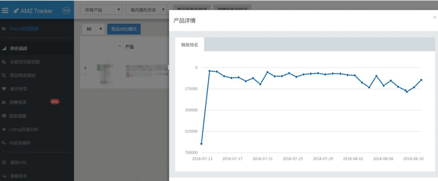Click the final data point on the chart
Image resolution: width=438 pixels, height=181 pixels.
pyautogui.click(x=421, y=80)
